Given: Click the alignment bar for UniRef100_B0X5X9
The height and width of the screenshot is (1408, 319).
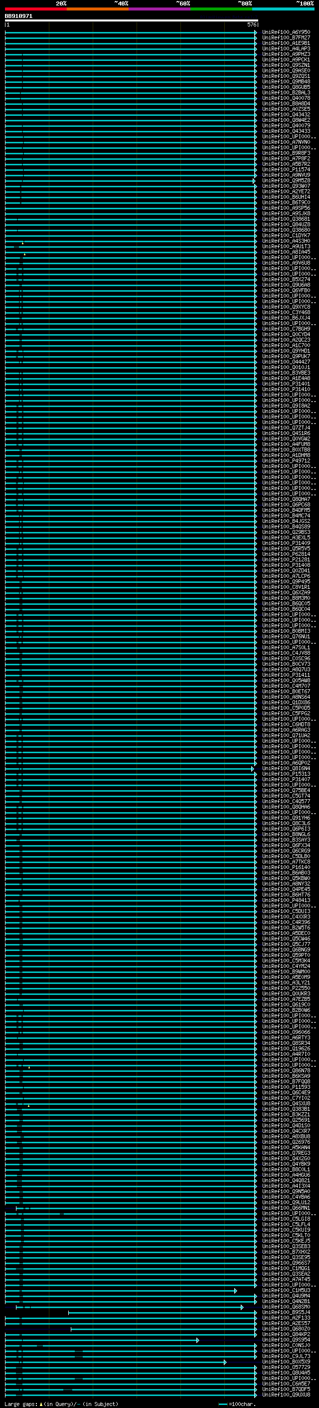Looking at the screenshot, I should 116,1362.
